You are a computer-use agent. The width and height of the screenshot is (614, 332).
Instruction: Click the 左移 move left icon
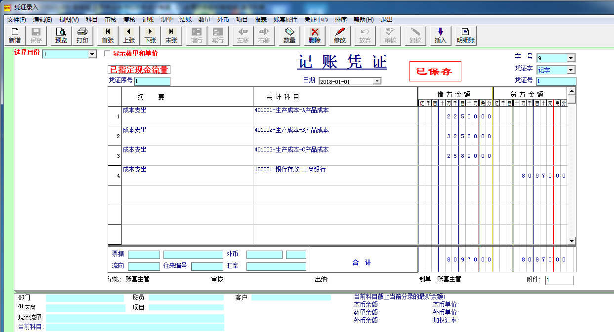[243, 36]
